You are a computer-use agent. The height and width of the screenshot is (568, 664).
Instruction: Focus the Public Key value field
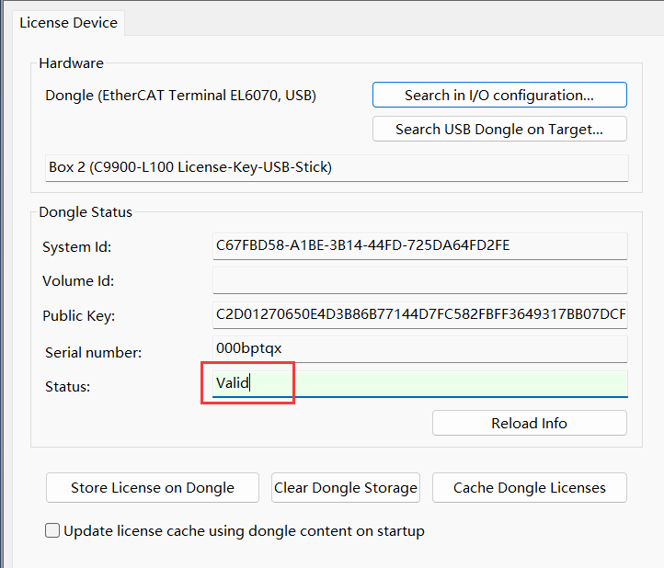coord(420,314)
